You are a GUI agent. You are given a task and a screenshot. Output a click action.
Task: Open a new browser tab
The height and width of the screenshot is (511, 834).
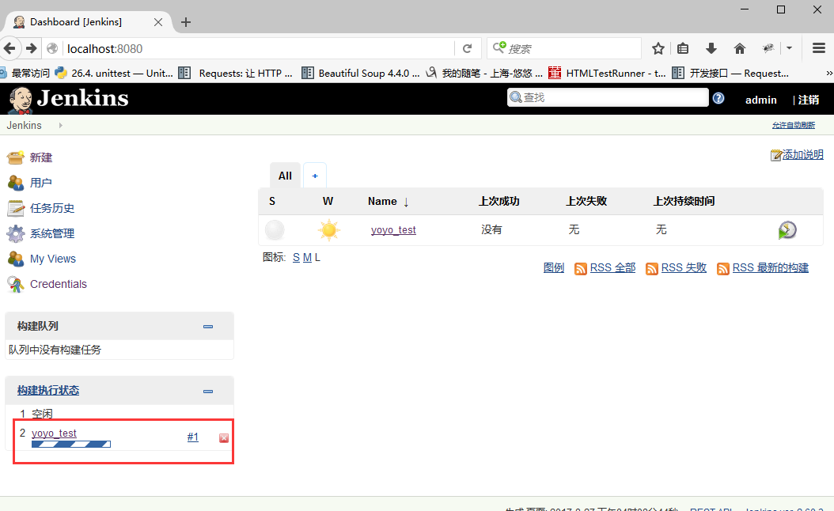186,22
